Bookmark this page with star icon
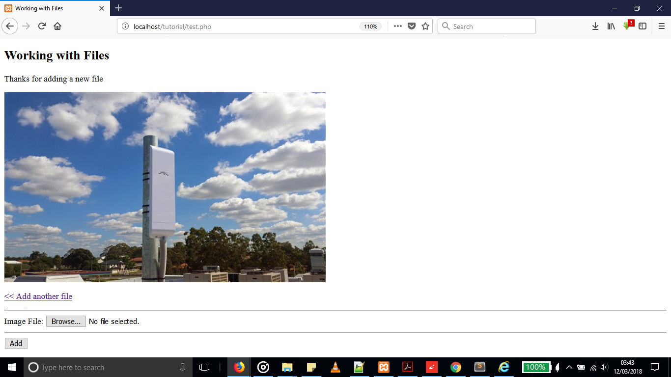671x377 pixels. tap(425, 26)
